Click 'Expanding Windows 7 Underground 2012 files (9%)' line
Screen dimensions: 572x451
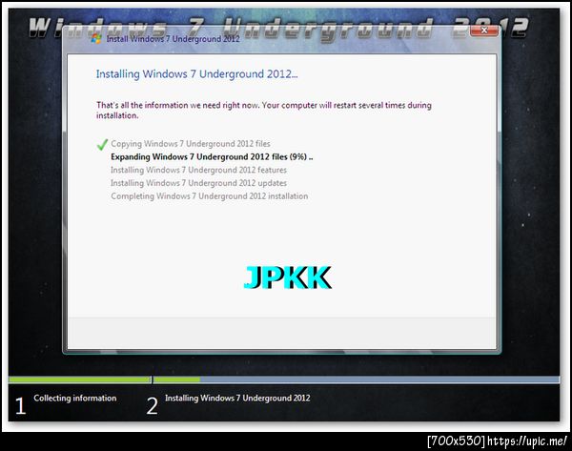tap(212, 157)
